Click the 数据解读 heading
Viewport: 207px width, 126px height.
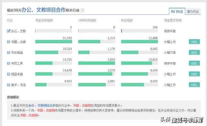tap(13, 97)
